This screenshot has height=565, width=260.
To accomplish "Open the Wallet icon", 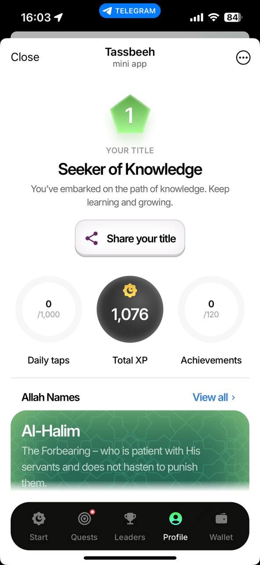I will (221, 519).
